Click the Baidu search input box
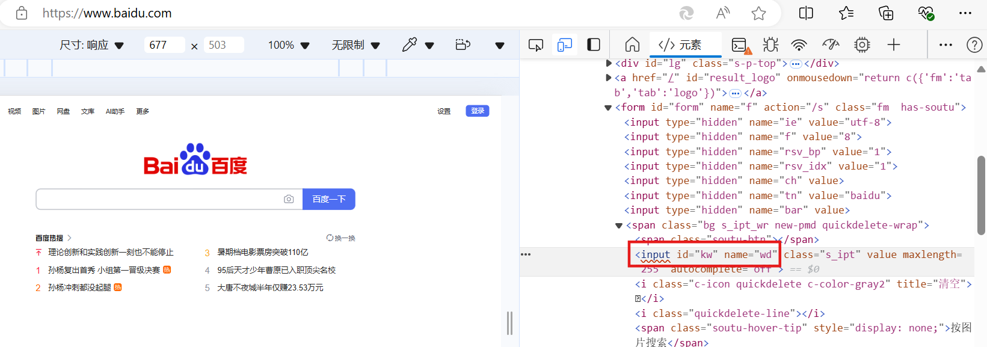Image resolution: width=987 pixels, height=347 pixels. coord(159,199)
